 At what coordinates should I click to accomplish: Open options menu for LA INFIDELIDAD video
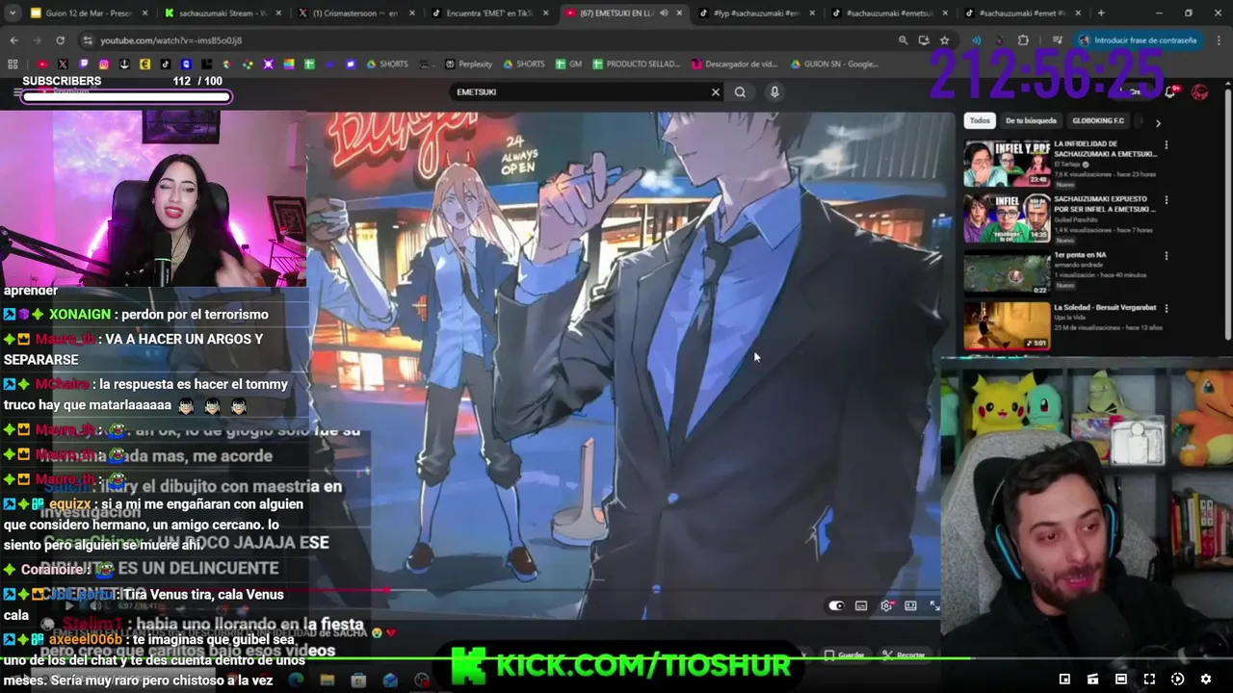1166,145
